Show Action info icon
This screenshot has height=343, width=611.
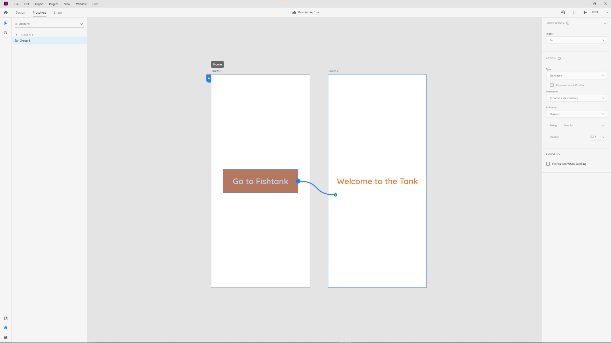559,58
